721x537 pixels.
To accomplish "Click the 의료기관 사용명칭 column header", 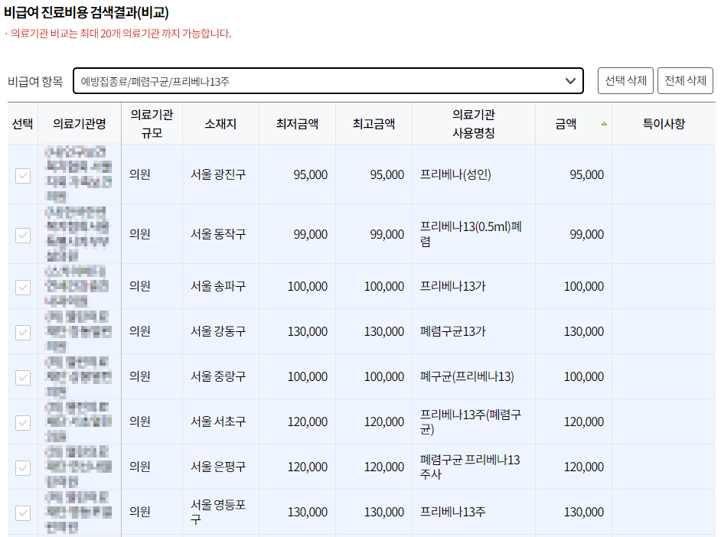I will [472, 122].
